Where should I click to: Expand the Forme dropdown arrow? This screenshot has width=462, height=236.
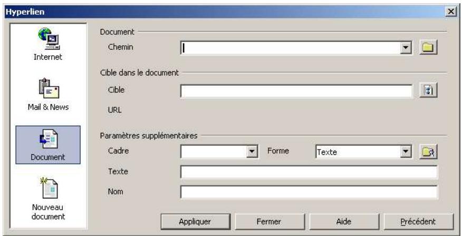tap(406, 152)
